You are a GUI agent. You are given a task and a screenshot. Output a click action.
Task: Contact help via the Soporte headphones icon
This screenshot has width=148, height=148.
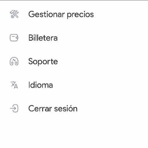click(x=14, y=62)
